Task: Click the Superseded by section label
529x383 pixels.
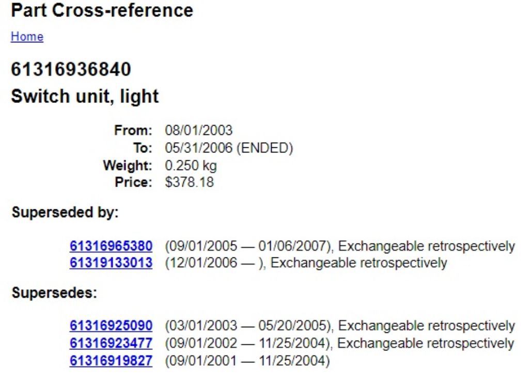Action: [65, 212]
